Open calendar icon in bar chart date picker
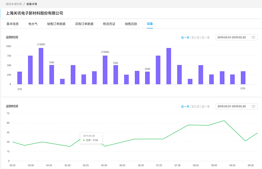The height and width of the screenshot is (169, 262). 253,37
